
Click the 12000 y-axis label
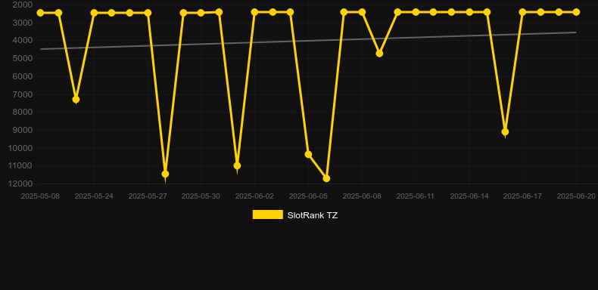point(20,184)
